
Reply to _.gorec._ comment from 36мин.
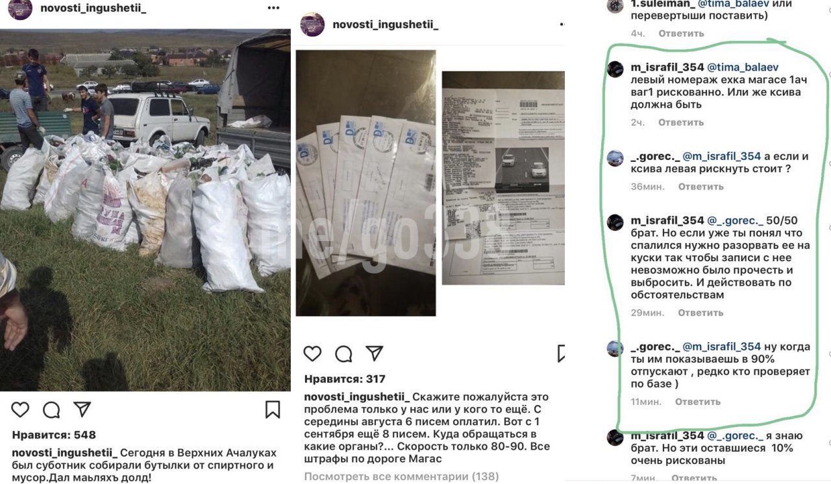[701, 187]
